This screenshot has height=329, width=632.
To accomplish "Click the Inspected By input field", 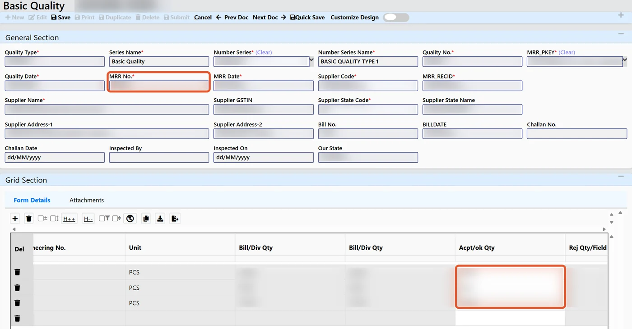I will pos(159,157).
